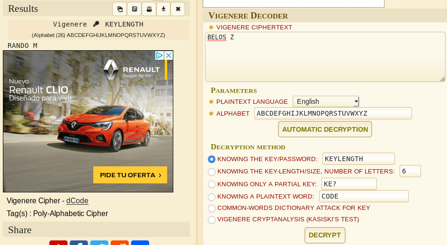Open the Plaintext Language dropdown
447x245 pixels.
click(326, 101)
